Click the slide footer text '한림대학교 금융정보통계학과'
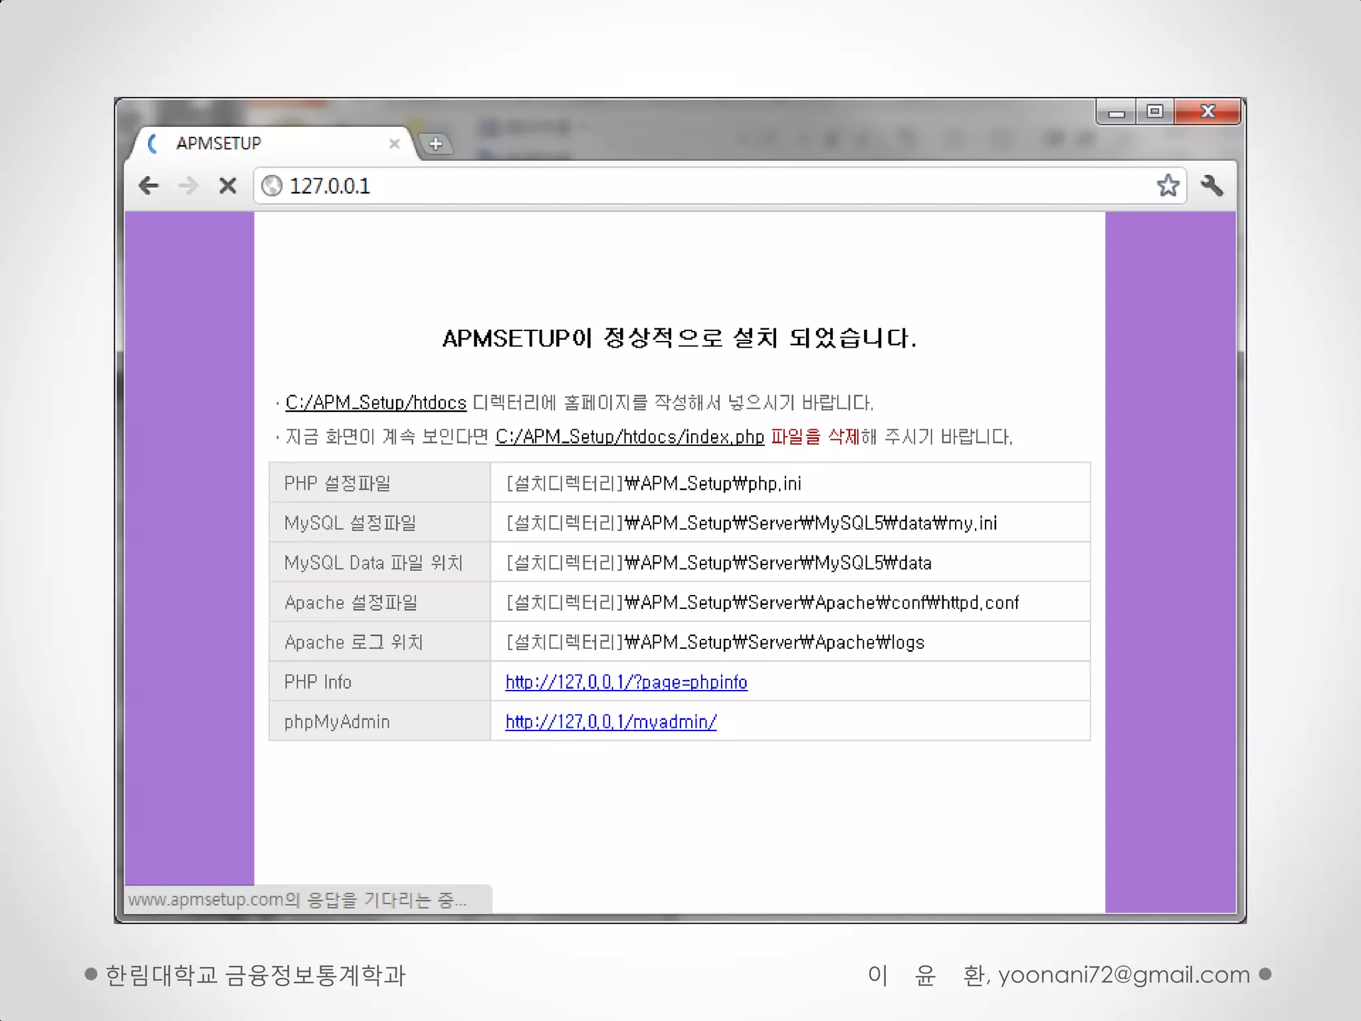The image size is (1361, 1021). tap(255, 975)
